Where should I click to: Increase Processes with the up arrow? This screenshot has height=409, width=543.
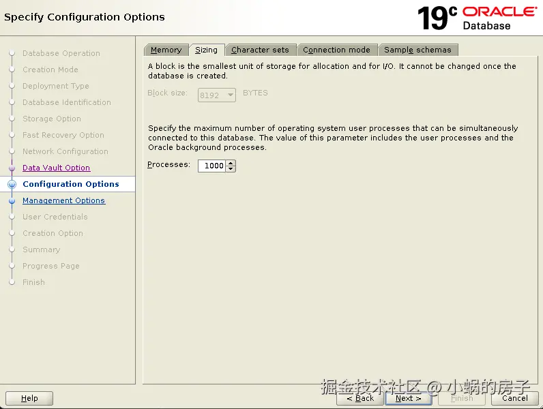[x=231, y=163]
